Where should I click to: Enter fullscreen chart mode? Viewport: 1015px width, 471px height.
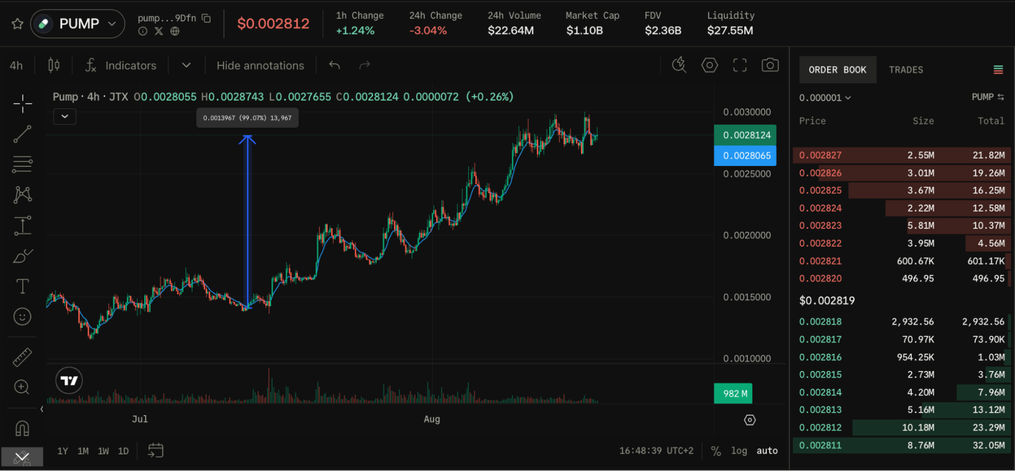point(740,65)
